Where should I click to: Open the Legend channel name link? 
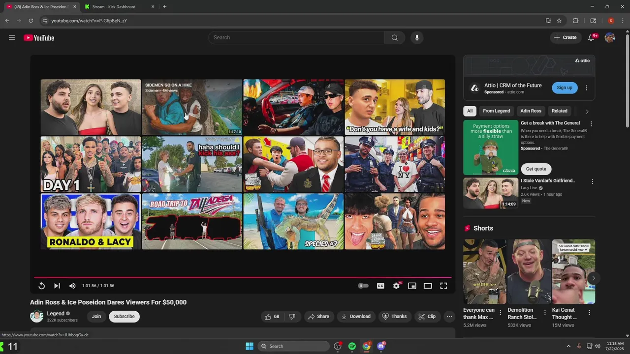pyautogui.click(x=56, y=314)
